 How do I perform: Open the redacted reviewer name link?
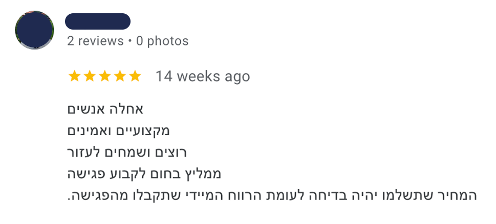(98, 21)
